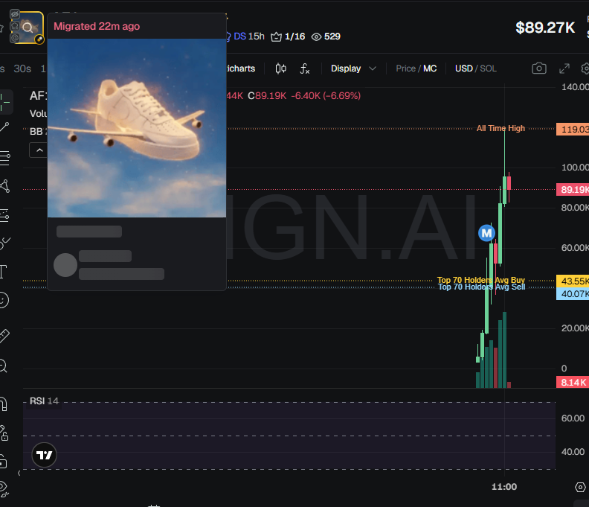Click the tradingcharts tab label
The width and height of the screenshot is (589, 507).
[x=240, y=68]
